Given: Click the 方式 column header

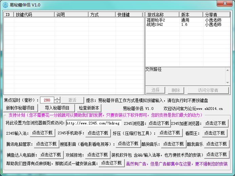Looking at the screenshot, I should 102,15.
